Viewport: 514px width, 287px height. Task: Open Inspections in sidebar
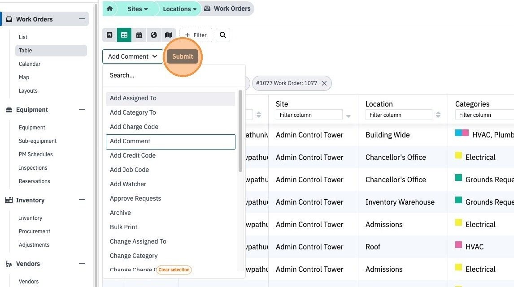[33, 167]
